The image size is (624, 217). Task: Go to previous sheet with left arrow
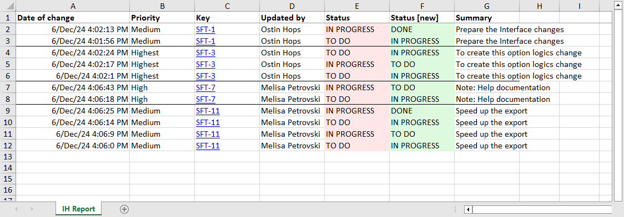[16, 209]
